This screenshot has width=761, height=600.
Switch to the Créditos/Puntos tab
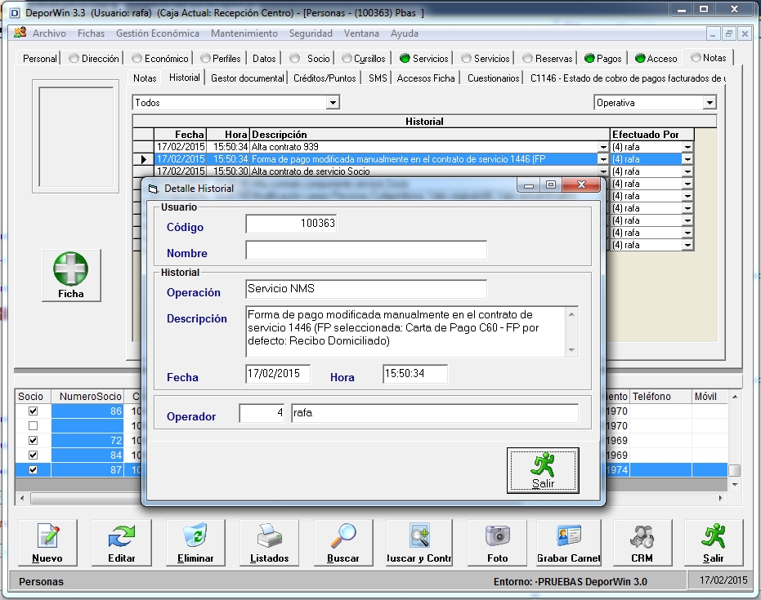[325, 78]
